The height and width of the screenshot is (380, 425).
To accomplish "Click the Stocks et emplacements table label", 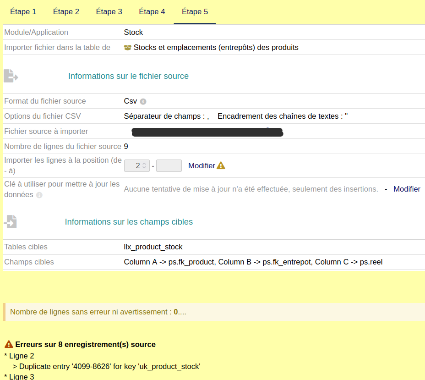I will (216, 48).
